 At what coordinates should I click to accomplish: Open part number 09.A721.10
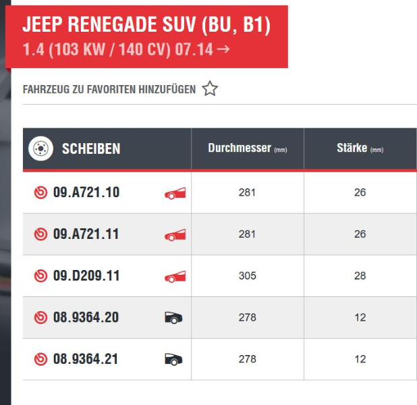pos(86,193)
